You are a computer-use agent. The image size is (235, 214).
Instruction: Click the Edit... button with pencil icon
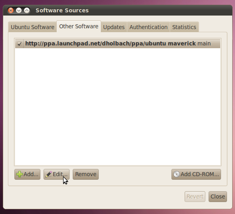56,174
